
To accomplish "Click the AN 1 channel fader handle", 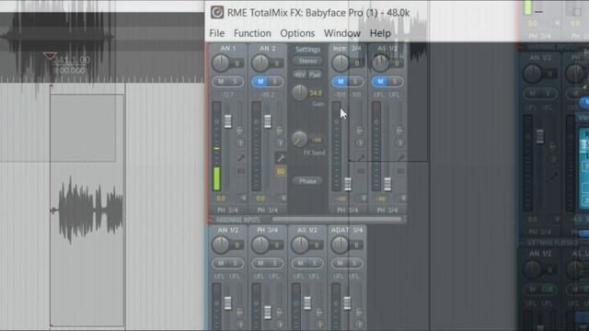I will click(x=227, y=121).
